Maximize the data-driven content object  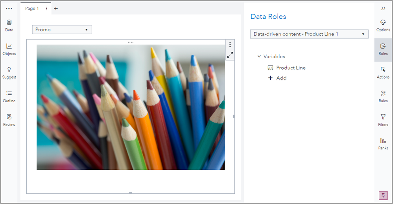click(230, 55)
